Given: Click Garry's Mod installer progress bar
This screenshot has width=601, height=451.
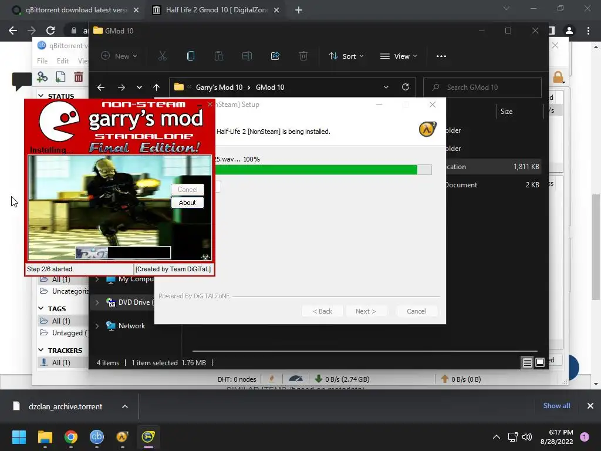Looking at the screenshot, I should [123, 253].
